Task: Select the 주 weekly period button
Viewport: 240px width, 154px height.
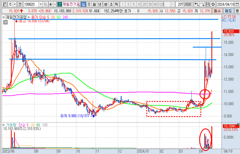Action: 89,4
